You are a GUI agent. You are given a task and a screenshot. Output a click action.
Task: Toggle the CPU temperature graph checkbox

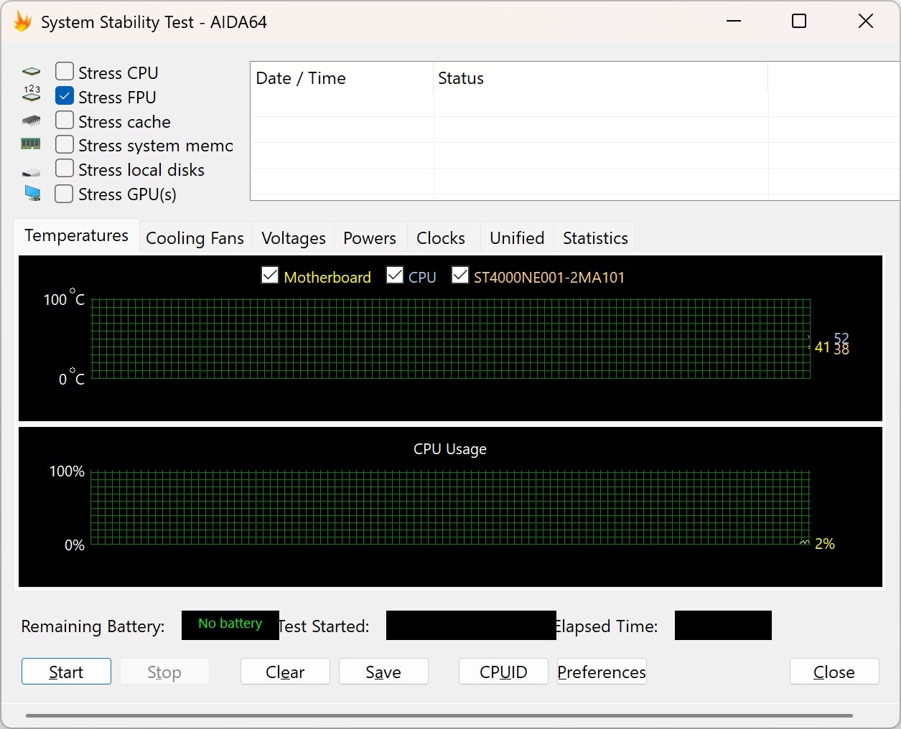pos(395,275)
